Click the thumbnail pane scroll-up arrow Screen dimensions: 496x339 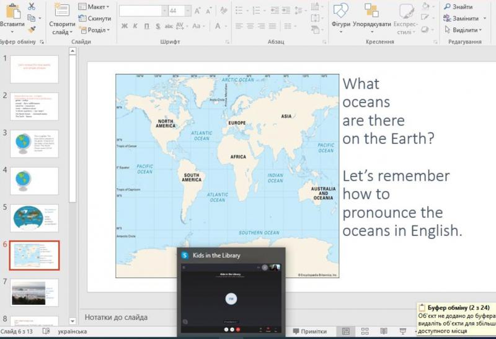click(x=73, y=51)
